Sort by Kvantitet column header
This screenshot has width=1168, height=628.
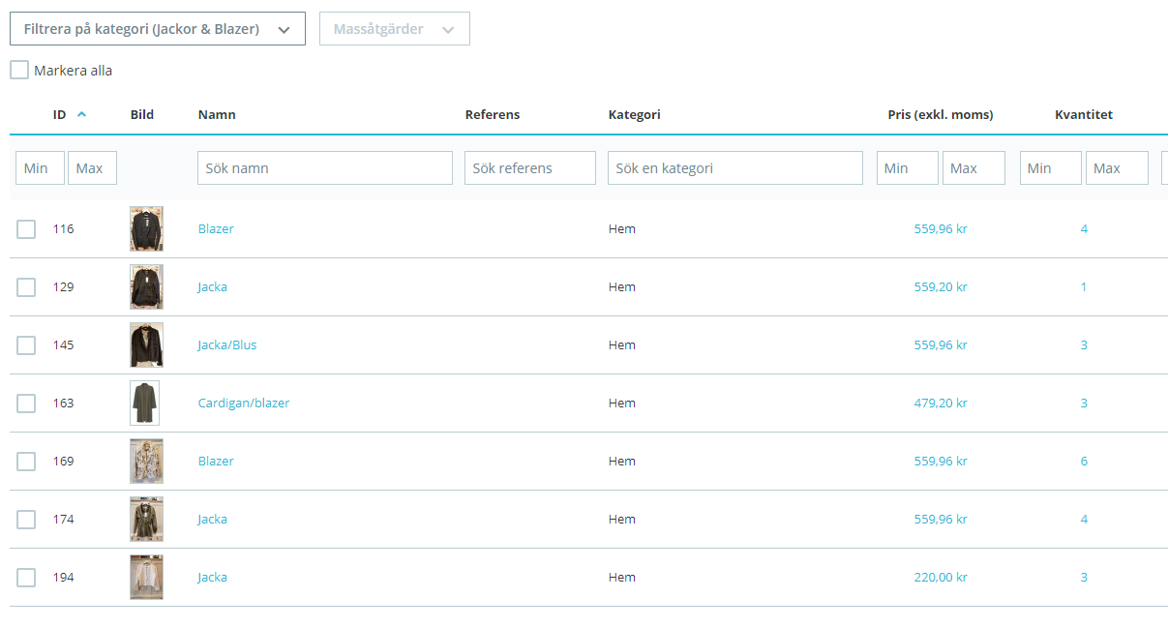click(x=1083, y=114)
